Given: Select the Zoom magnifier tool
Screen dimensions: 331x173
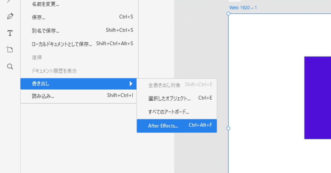Looking at the screenshot, I should click(10, 66).
